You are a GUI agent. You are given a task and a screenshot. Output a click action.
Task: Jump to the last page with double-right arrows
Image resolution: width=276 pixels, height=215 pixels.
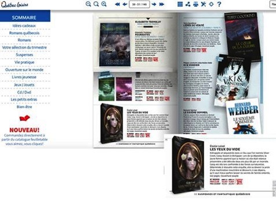(x=162, y=4)
